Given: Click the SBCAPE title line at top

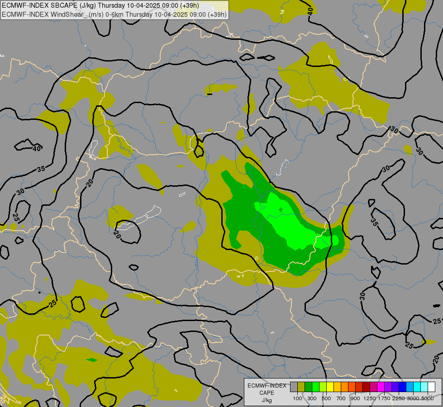Looking at the screenshot, I should pos(100,5).
